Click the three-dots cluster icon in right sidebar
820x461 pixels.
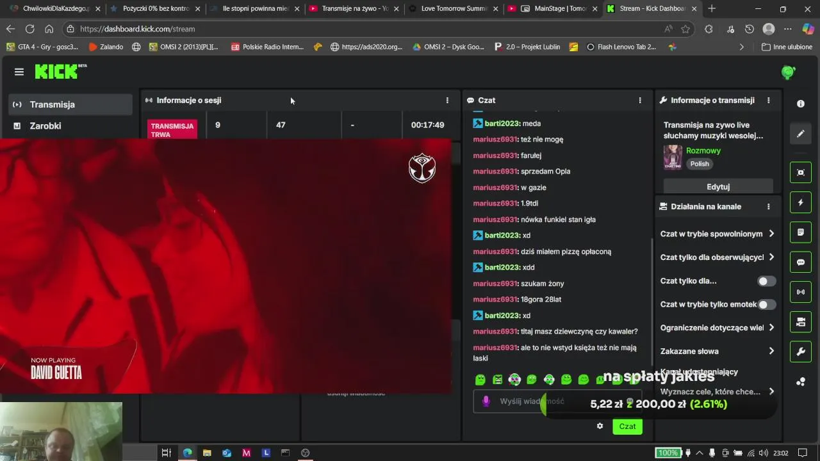(801, 382)
